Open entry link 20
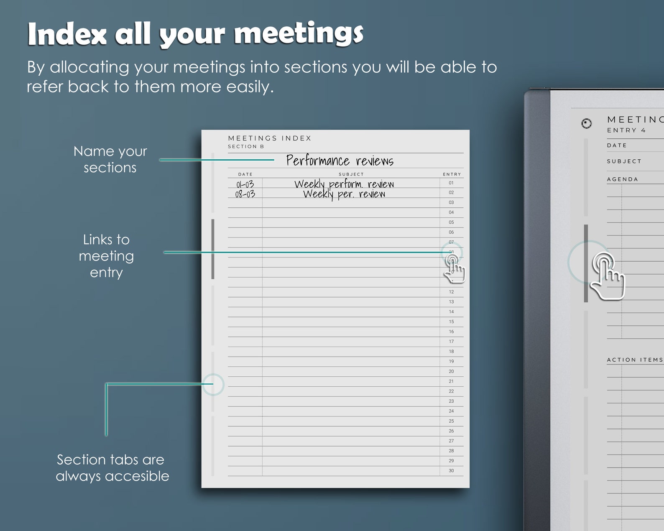The height and width of the screenshot is (531, 664). 451,371
